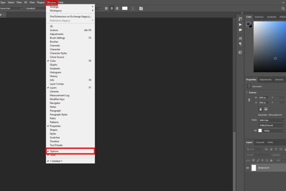The height and width of the screenshot is (191, 286).
Task: Toggle the Character and Paragraph panels icon
Action: [141, 8]
